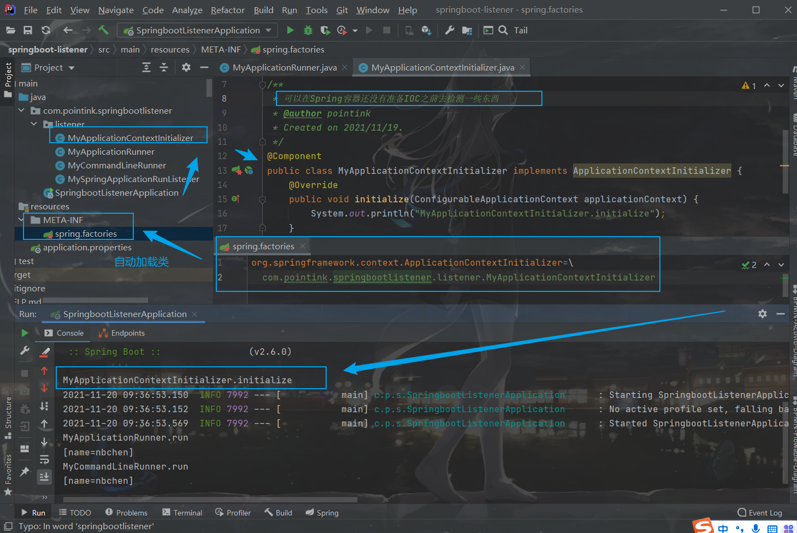Run SpringbootListenerApplication with green play button
Screen dimensions: 797x533
point(290,31)
